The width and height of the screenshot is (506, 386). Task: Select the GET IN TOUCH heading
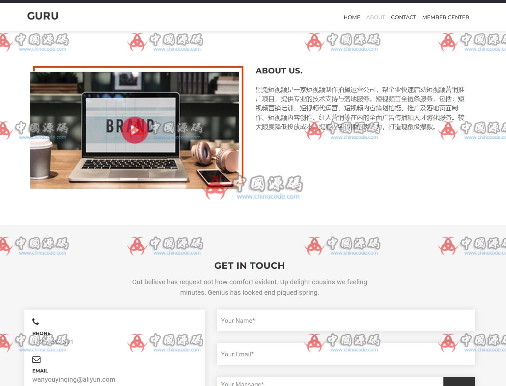[x=249, y=265]
